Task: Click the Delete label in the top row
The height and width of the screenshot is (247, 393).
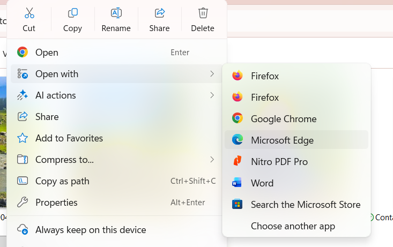Action: (x=203, y=28)
